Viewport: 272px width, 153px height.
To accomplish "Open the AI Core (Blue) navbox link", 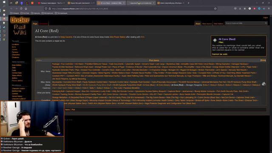I will point(149,85).
